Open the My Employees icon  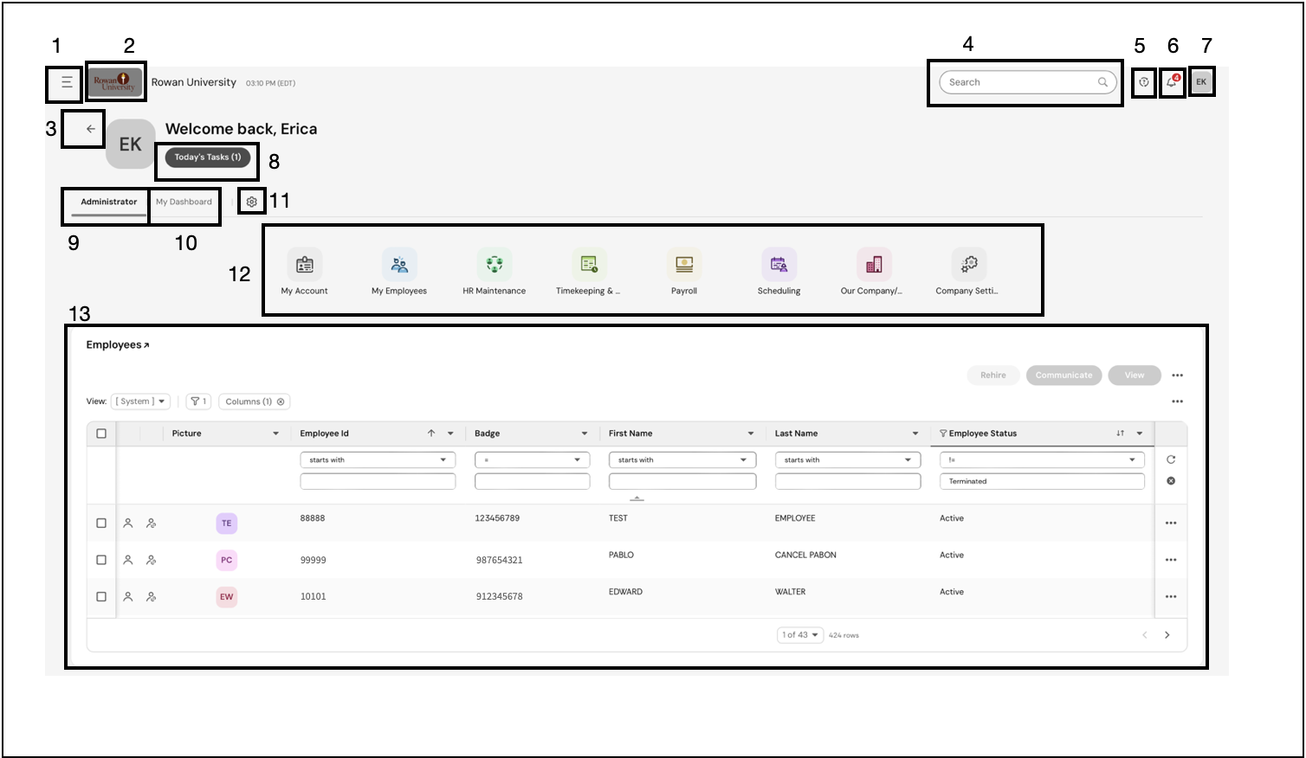point(399,264)
